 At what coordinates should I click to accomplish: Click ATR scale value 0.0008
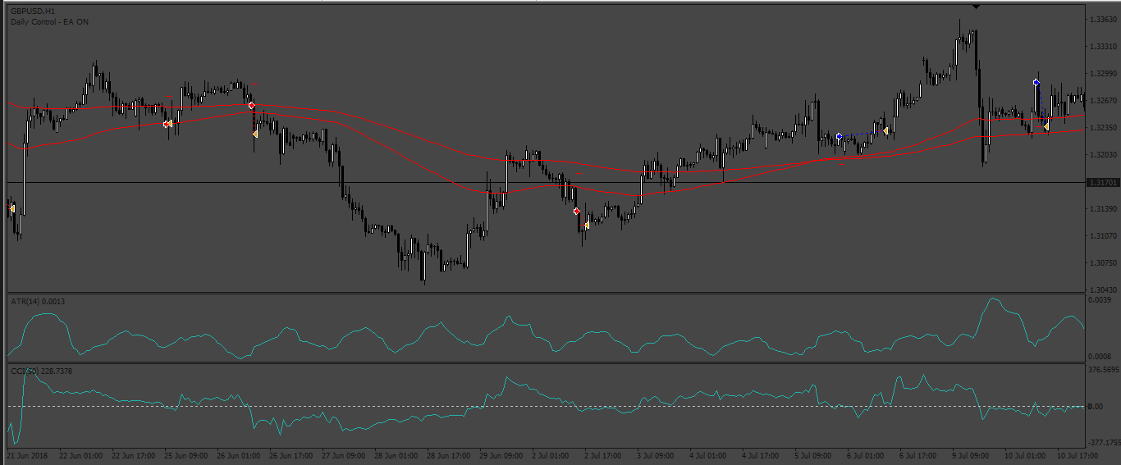pyautogui.click(x=1100, y=357)
